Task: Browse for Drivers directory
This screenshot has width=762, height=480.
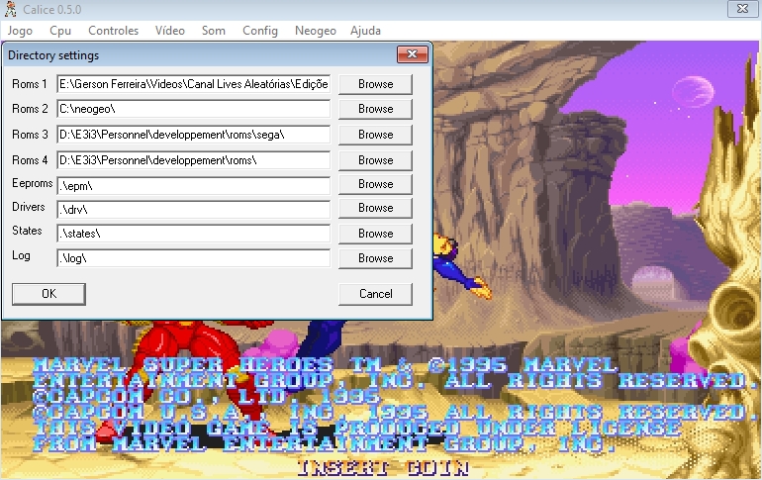Action: (375, 208)
